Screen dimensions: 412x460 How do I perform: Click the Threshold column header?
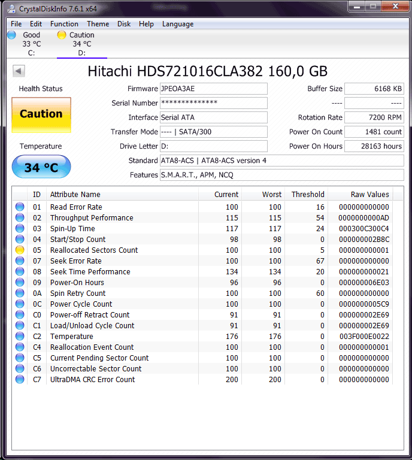[306, 194]
